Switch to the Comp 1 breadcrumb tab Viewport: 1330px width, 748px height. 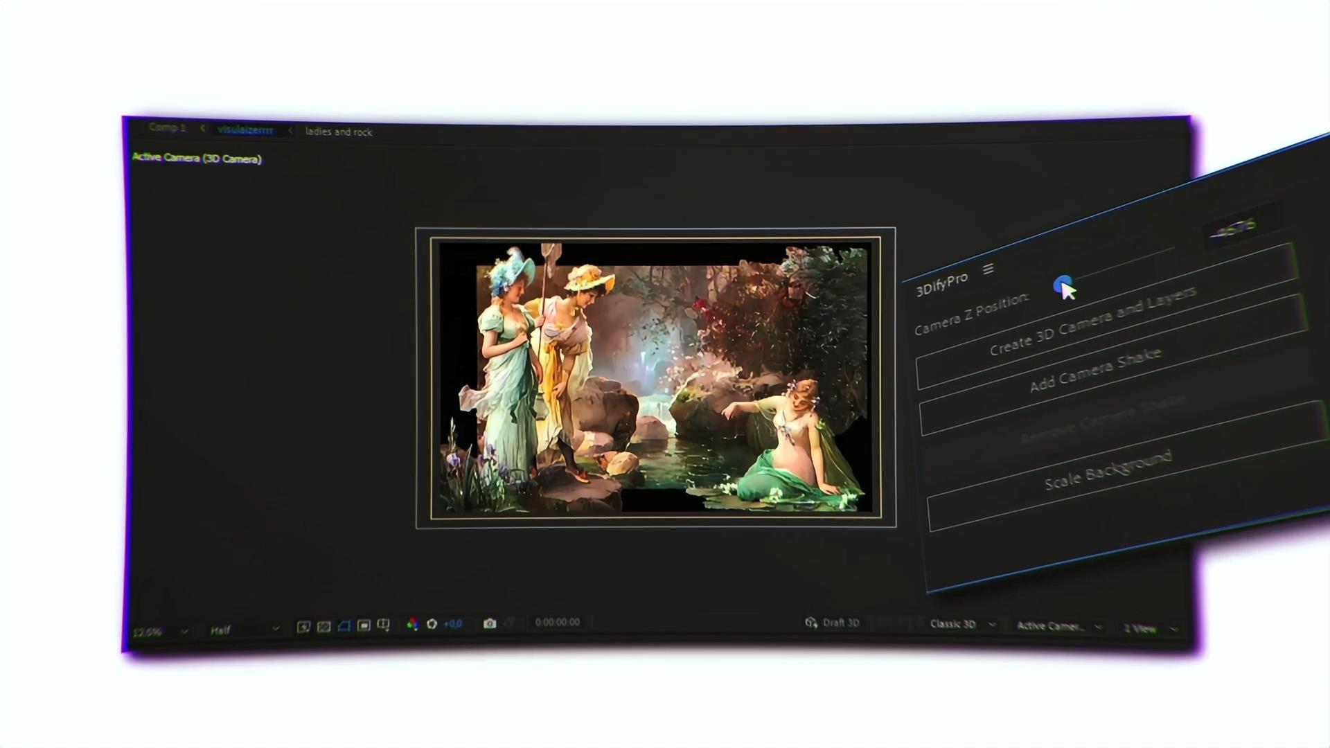pos(167,127)
